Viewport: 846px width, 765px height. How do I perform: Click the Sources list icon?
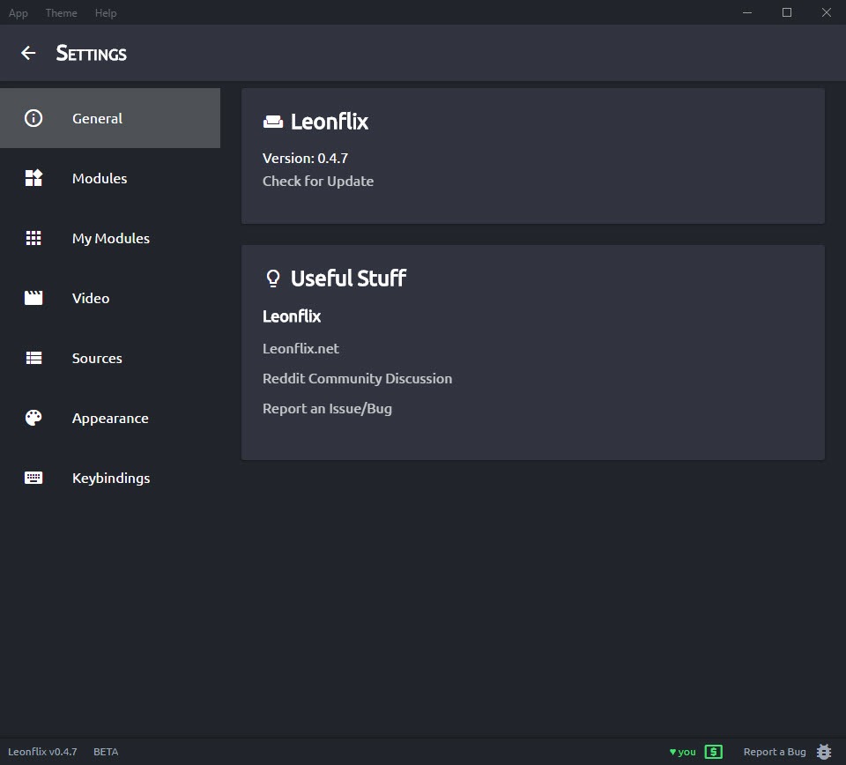point(33,358)
